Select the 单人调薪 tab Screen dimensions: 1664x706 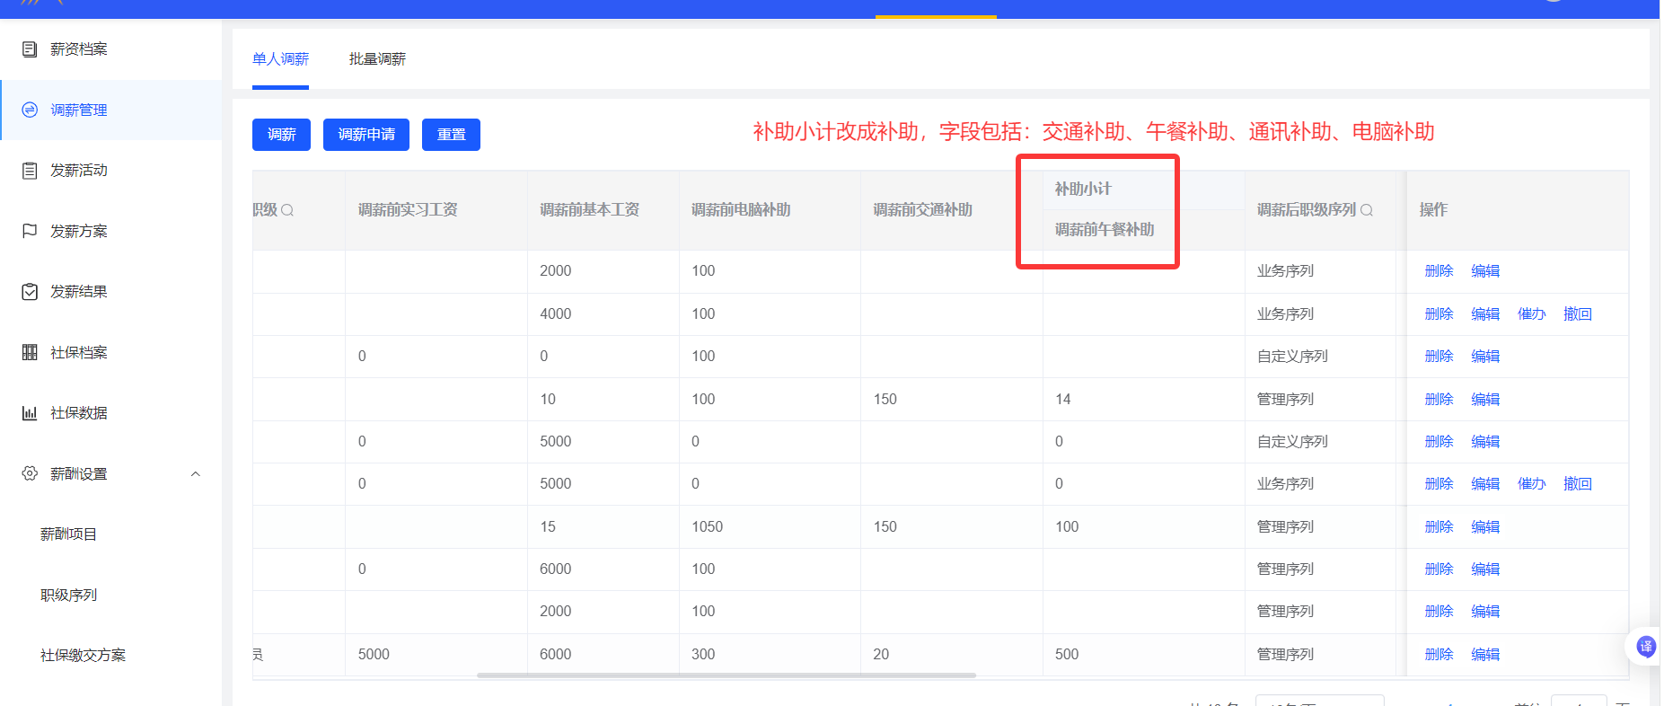tap(280, 59)
